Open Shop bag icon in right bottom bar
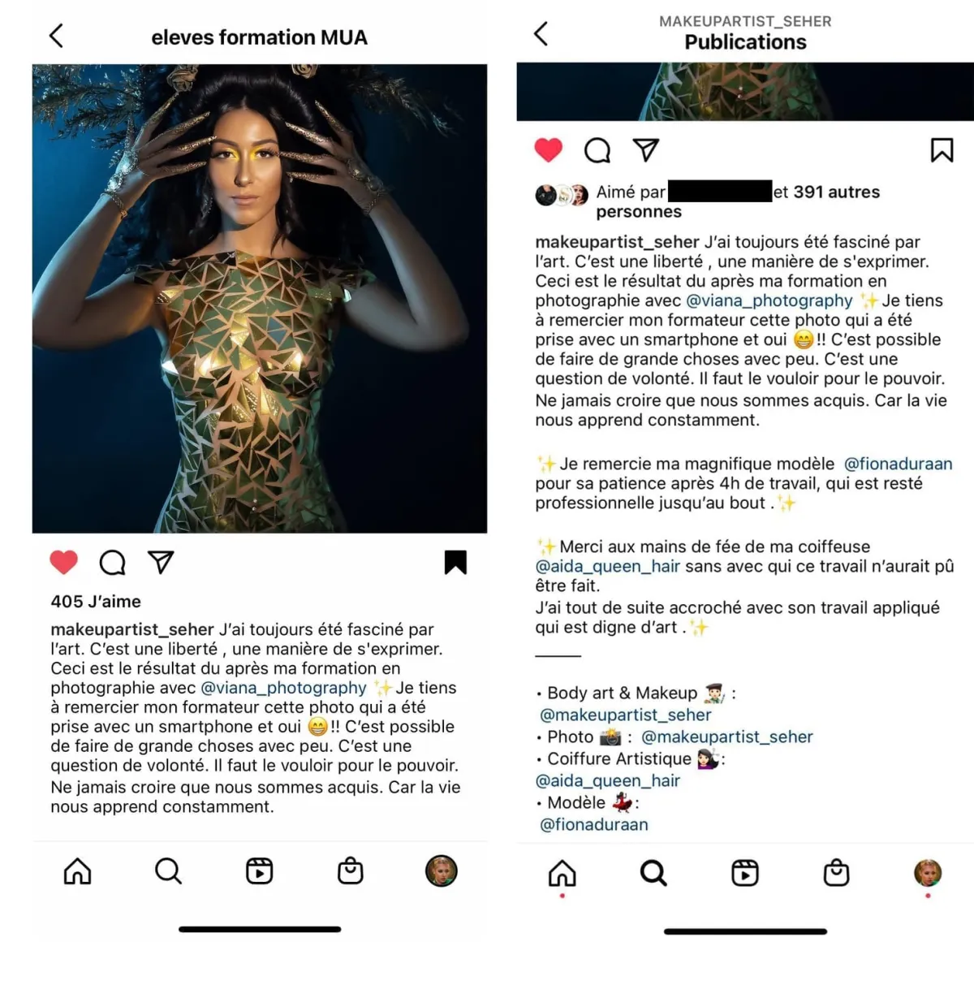Screen dimensions: 974x985 (836, 873)
